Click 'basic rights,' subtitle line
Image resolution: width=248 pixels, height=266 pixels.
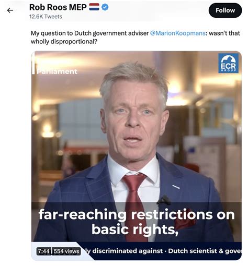135,229
